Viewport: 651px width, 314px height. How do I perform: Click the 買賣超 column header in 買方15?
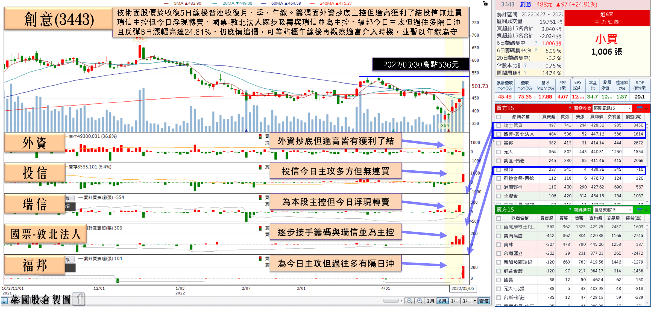pos(549,117)
